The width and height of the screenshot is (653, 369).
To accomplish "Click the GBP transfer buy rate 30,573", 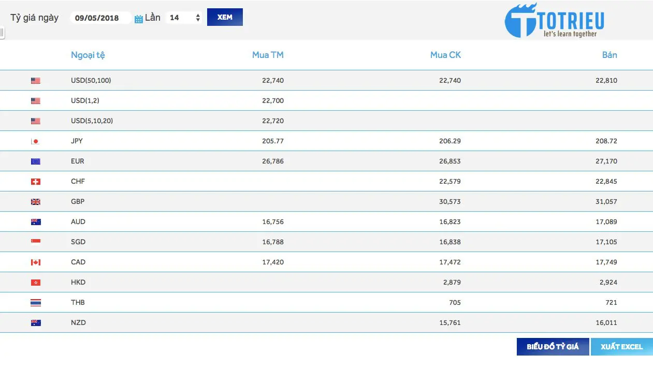I will pyautogui.click(x=450, y=201).
